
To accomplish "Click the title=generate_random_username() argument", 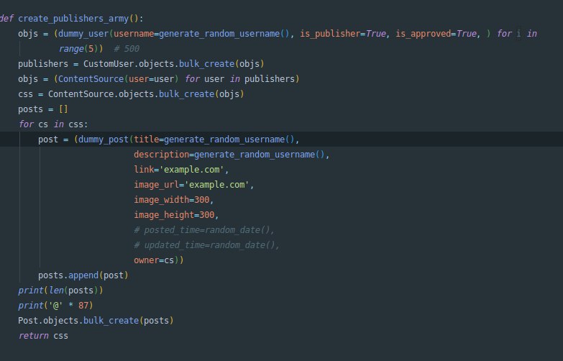I will (214, 140).
